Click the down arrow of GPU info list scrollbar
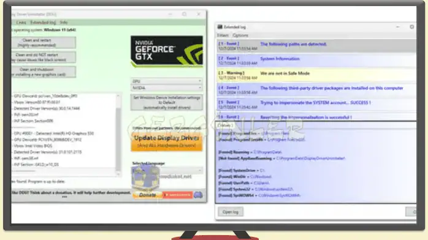 click(x=118, y=174)
